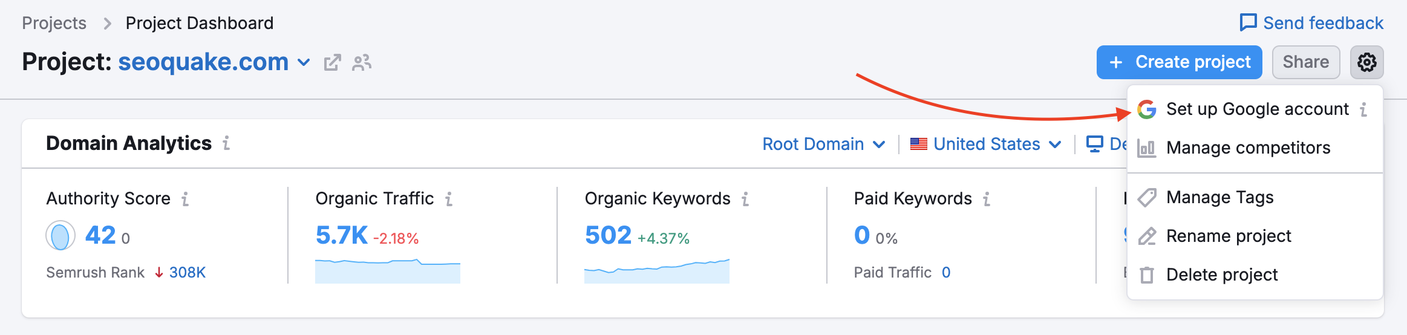Click the Authority Score circle graphic

pos(60,236)
